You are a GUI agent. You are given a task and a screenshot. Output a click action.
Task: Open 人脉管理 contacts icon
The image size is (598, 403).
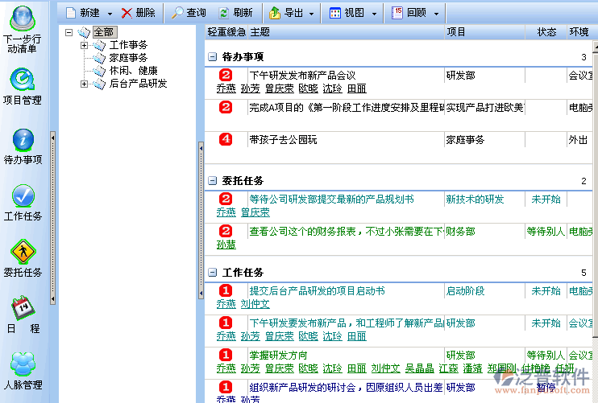click(23, 364)
